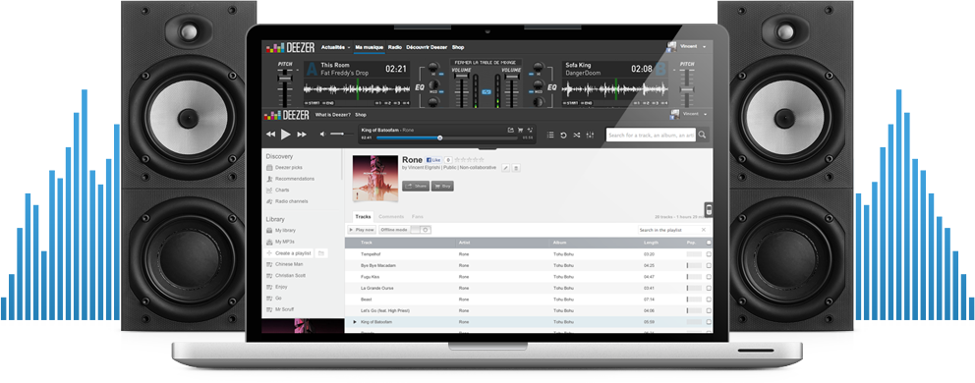Click the Buy button under Rone

(442, 186)
